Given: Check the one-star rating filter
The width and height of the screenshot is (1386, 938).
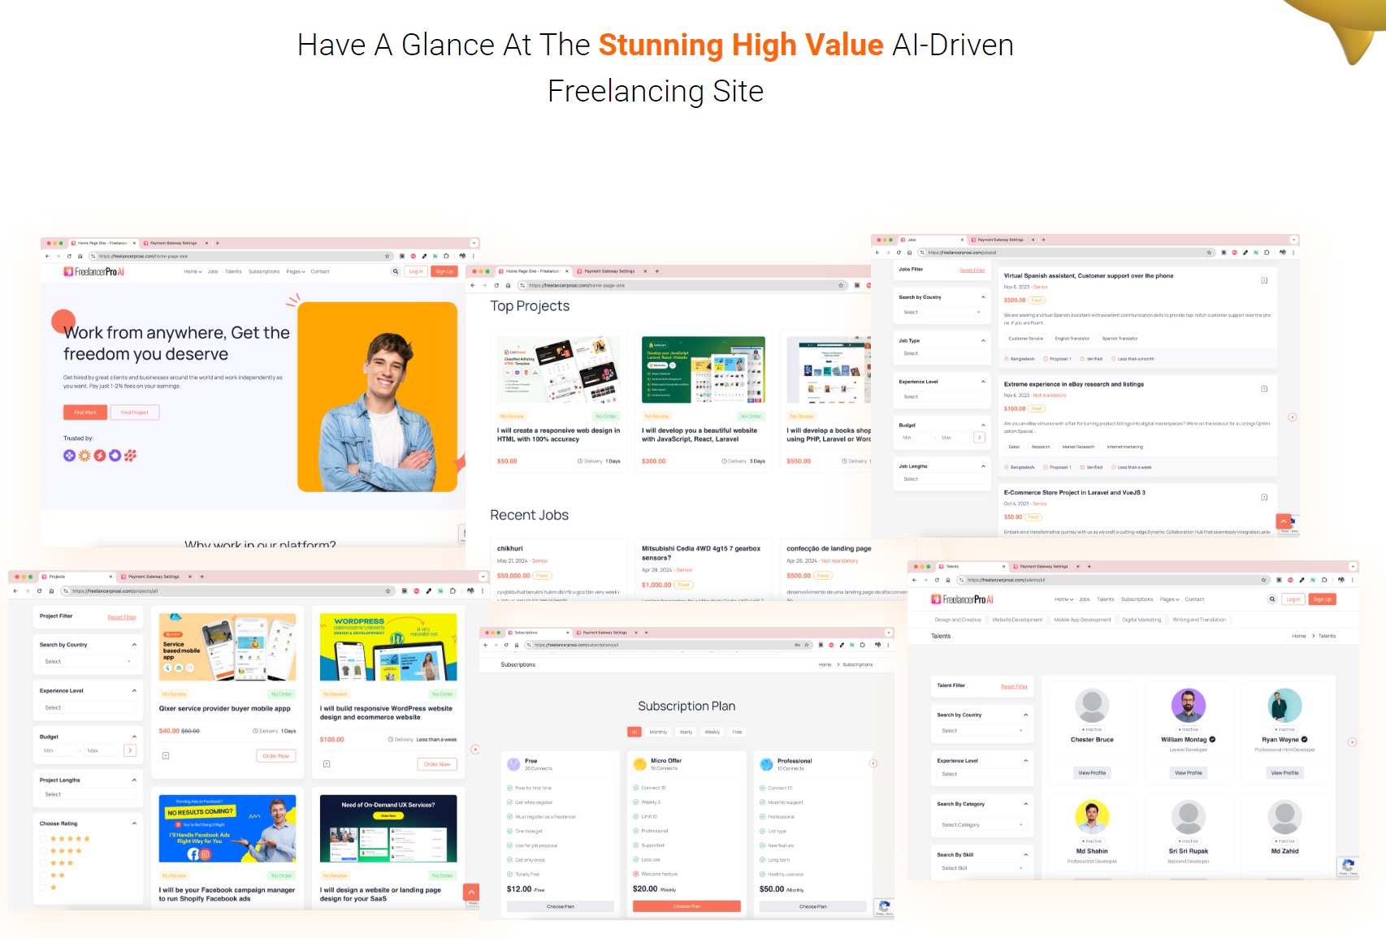Looking at the screenshot, I should (x=44, y=888).
